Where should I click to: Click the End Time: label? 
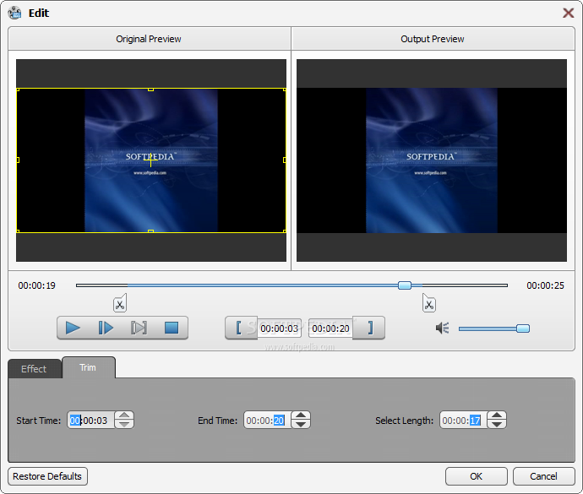click(x=217, y=421)
